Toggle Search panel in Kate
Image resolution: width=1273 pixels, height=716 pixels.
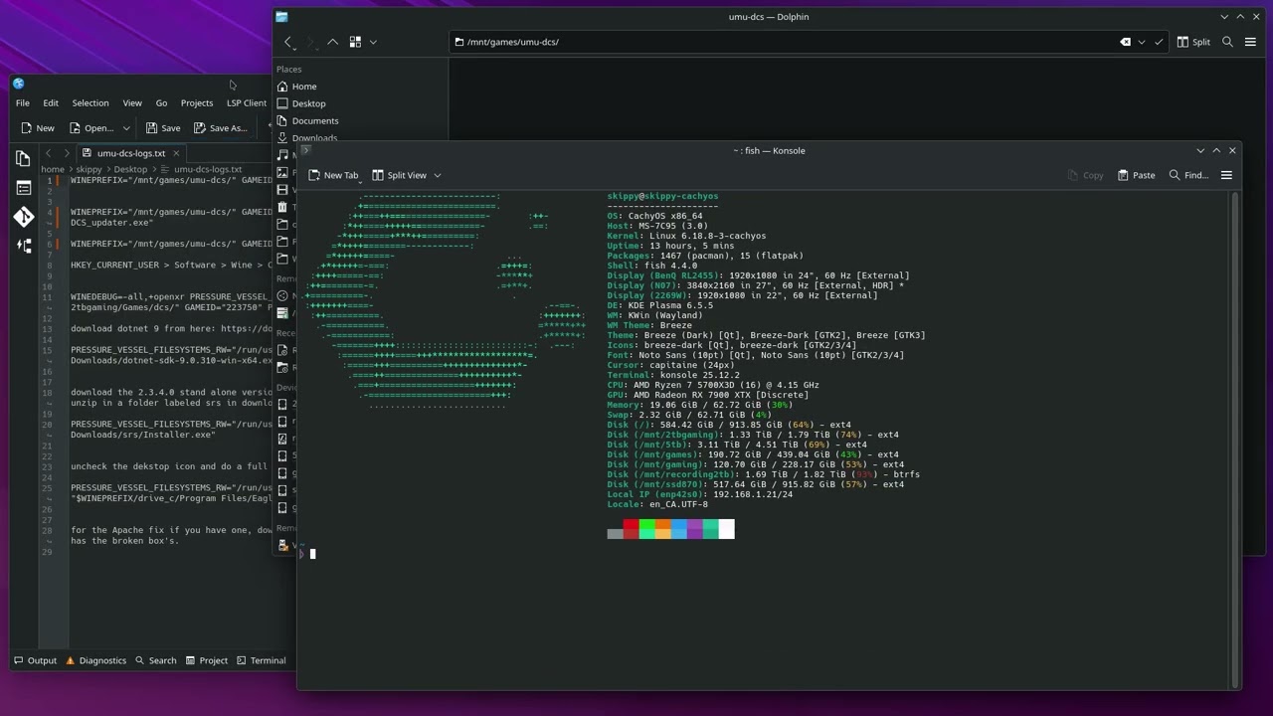[155, 660]
